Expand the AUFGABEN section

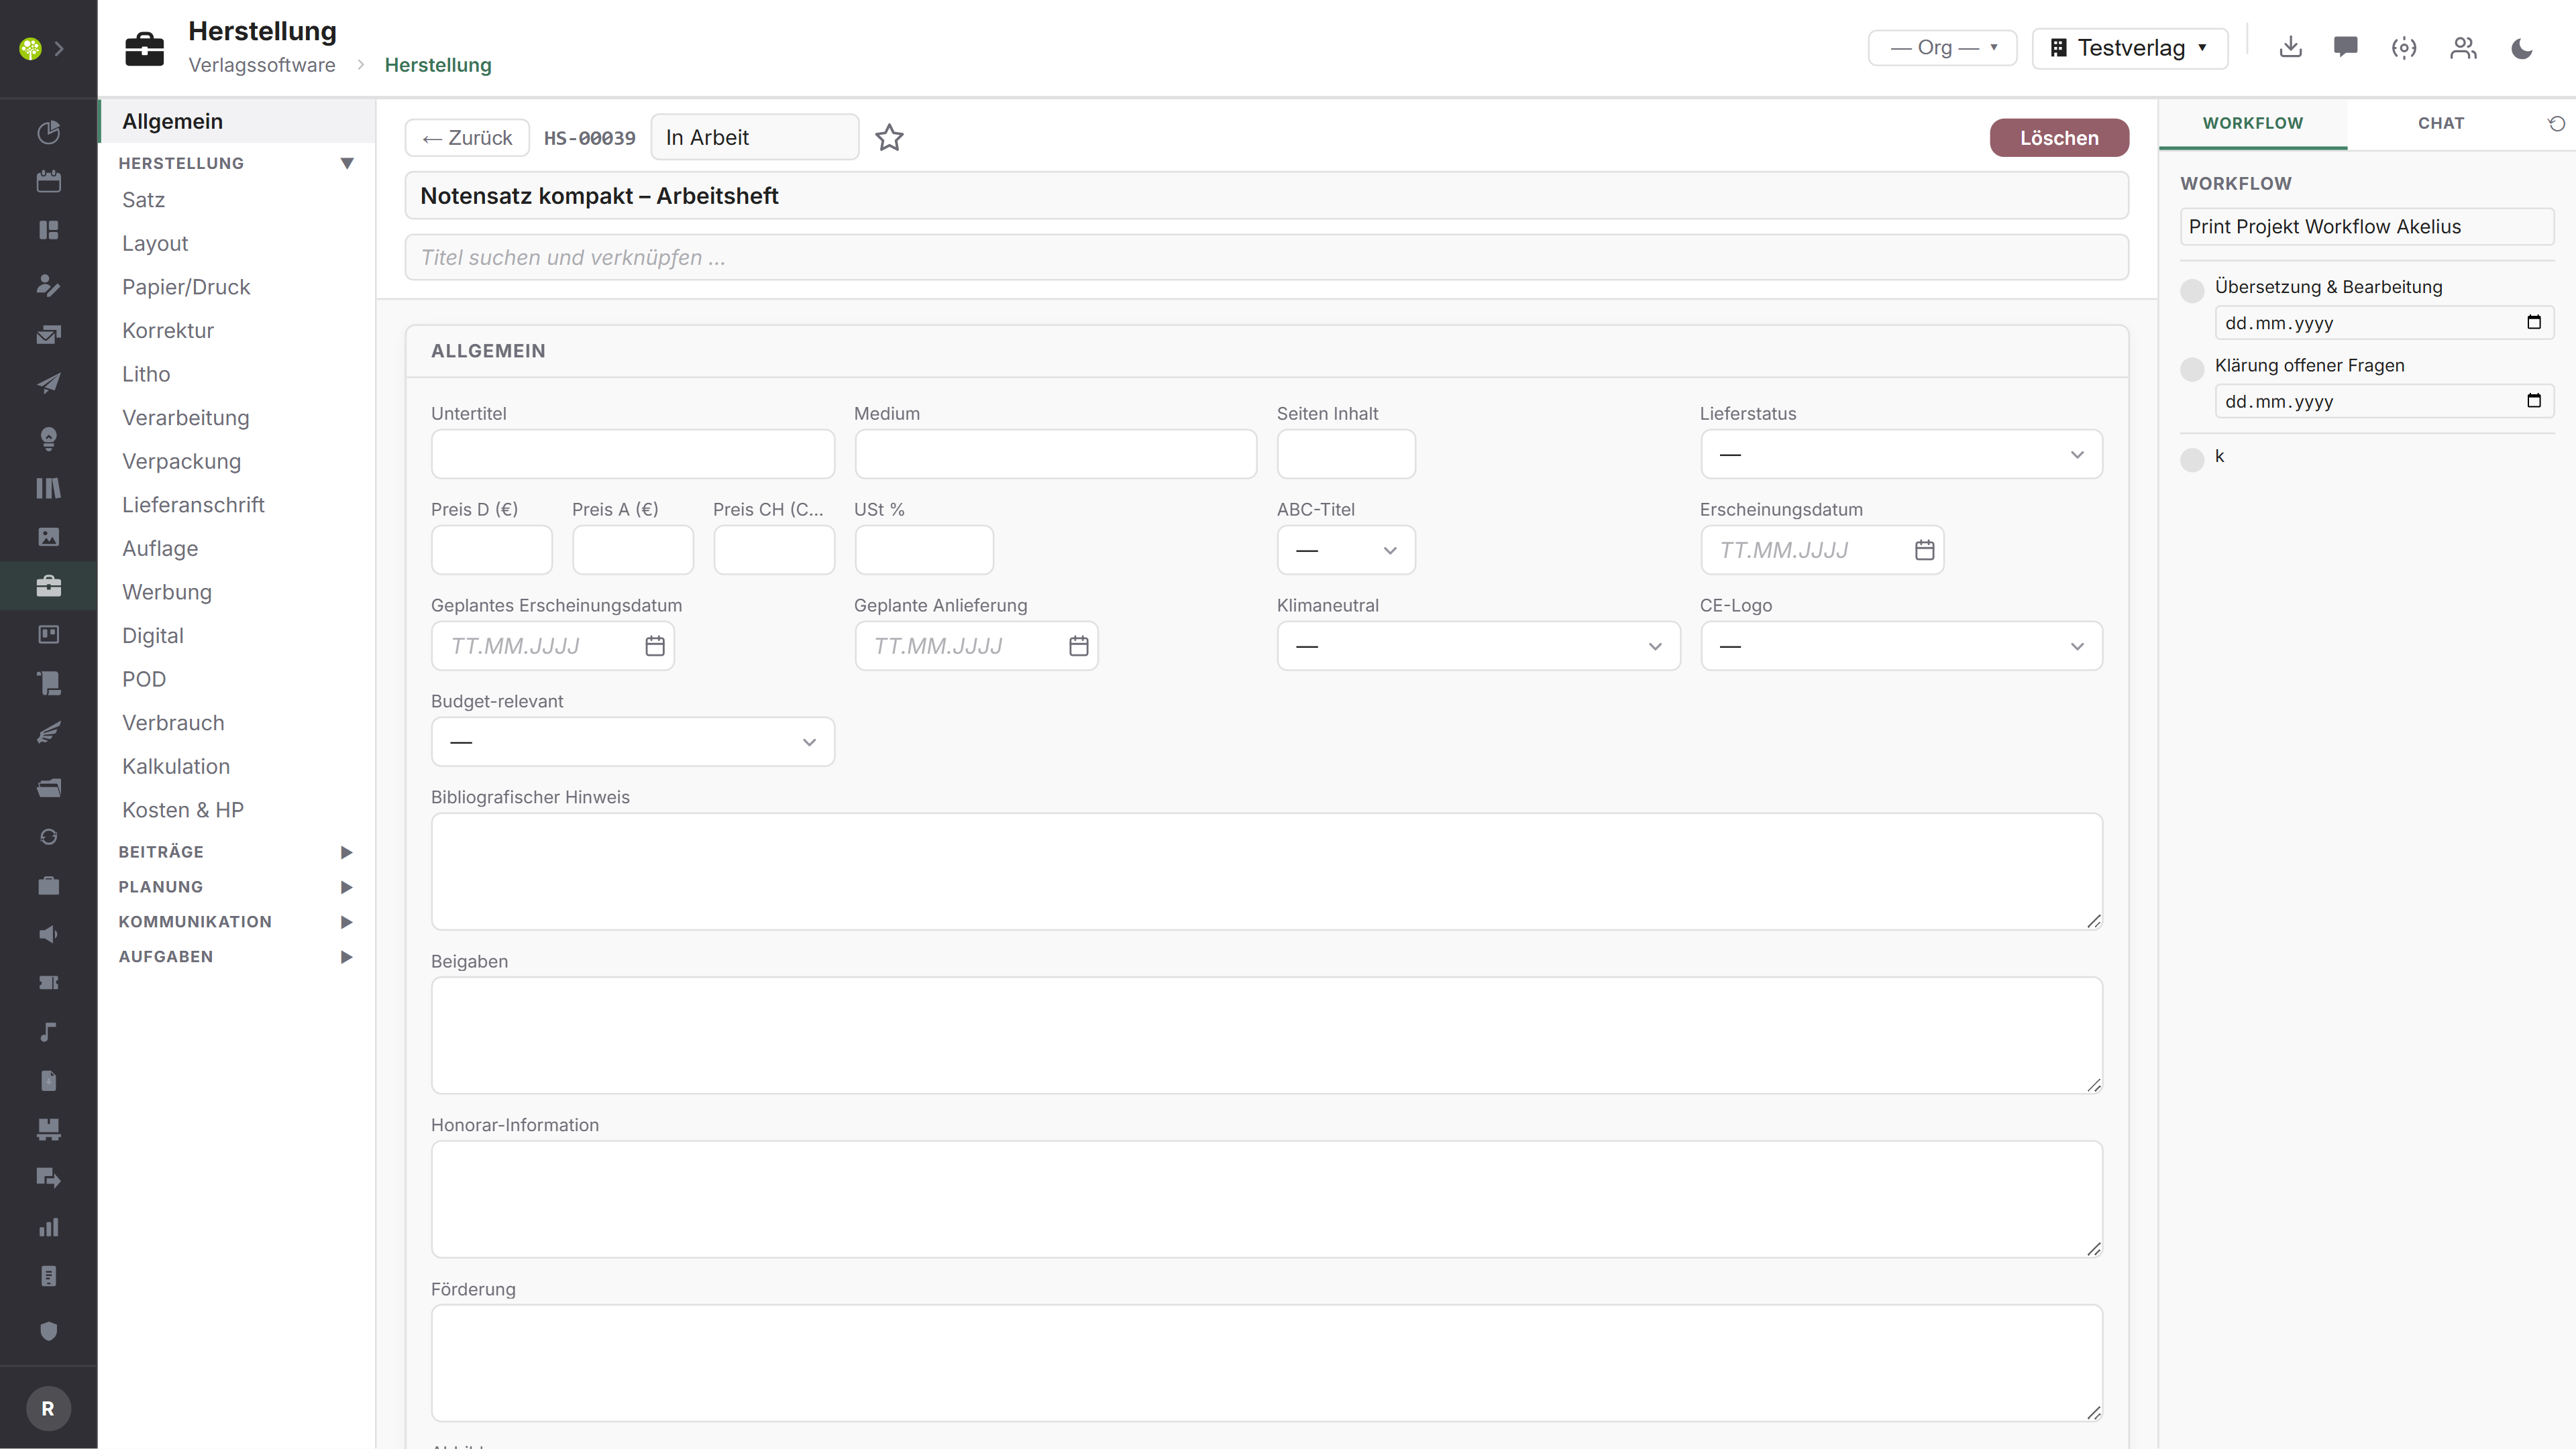pos(236,956)
